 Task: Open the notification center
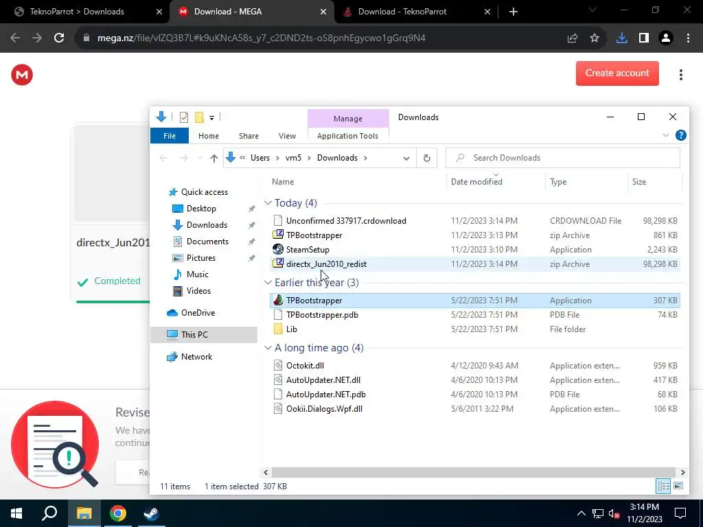pyautogui.click(x=680, y=513)
